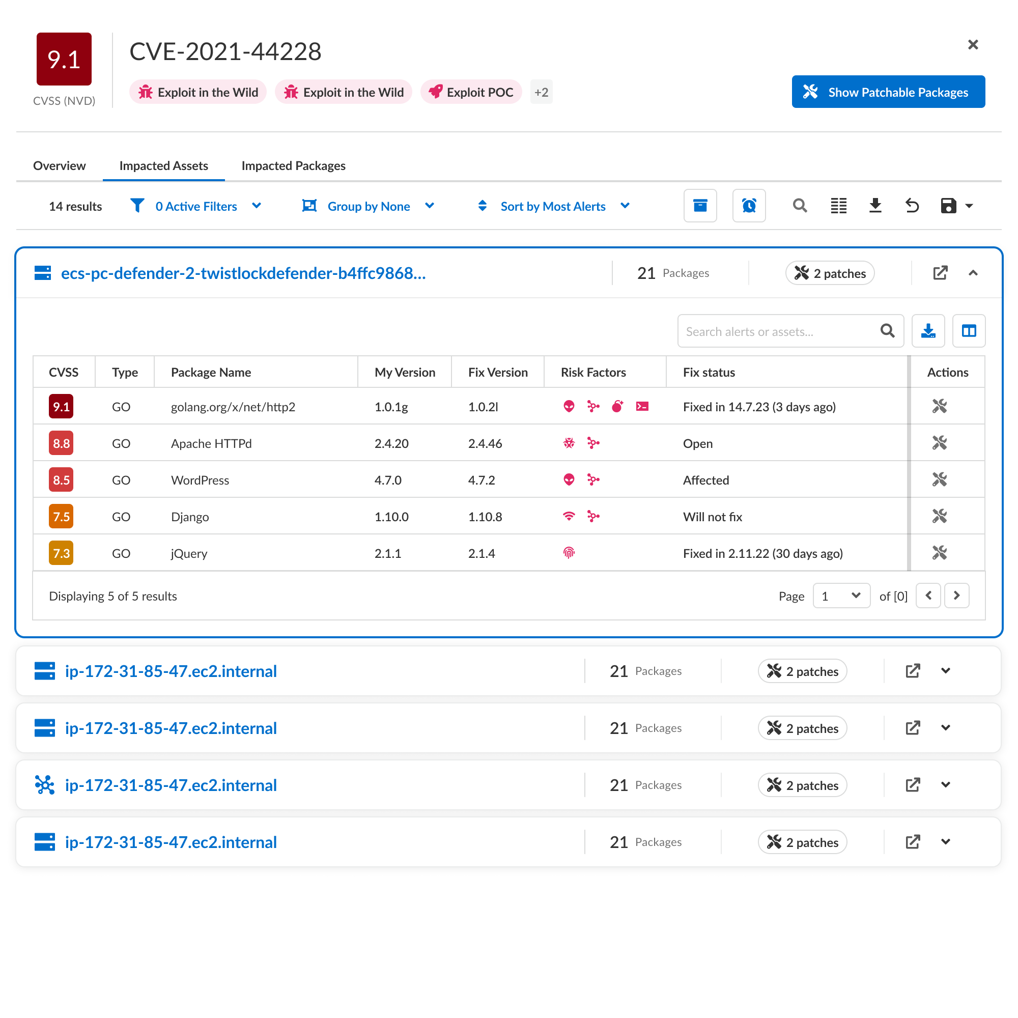
Task: Open external link icon on last ip-172-31-85-47 row
Action: click(x=913, y=841)
